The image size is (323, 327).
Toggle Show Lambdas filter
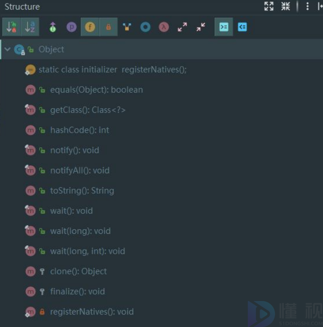click(x=164, y=27)
